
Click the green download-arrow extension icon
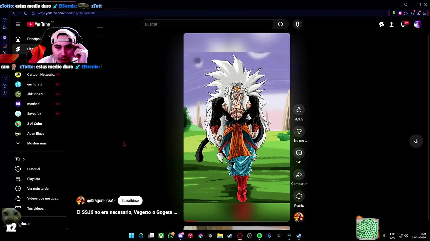(x=394, y=13)
